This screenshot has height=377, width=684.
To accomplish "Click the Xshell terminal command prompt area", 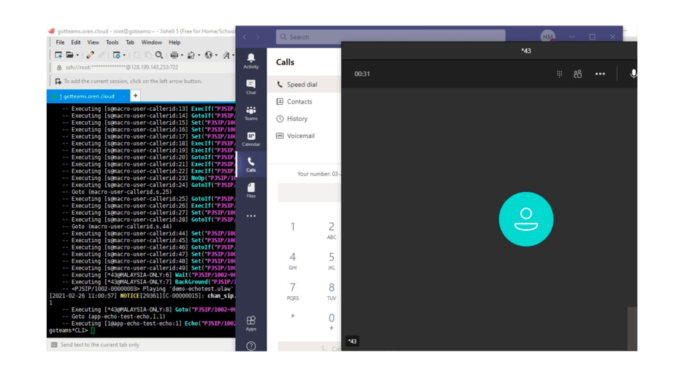I will pos(92,331).
